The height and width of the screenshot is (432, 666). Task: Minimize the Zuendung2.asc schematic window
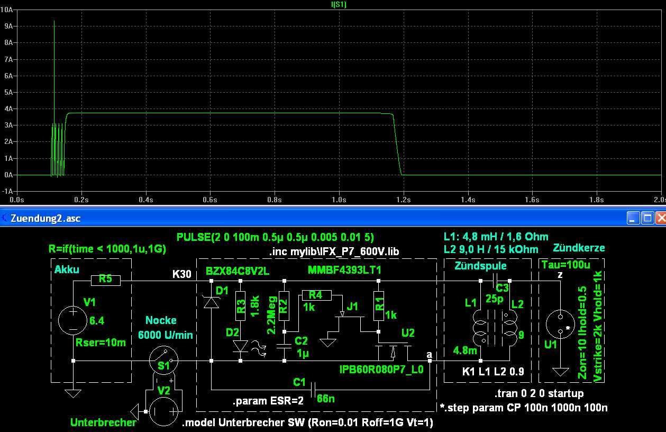tap(633, 218)
